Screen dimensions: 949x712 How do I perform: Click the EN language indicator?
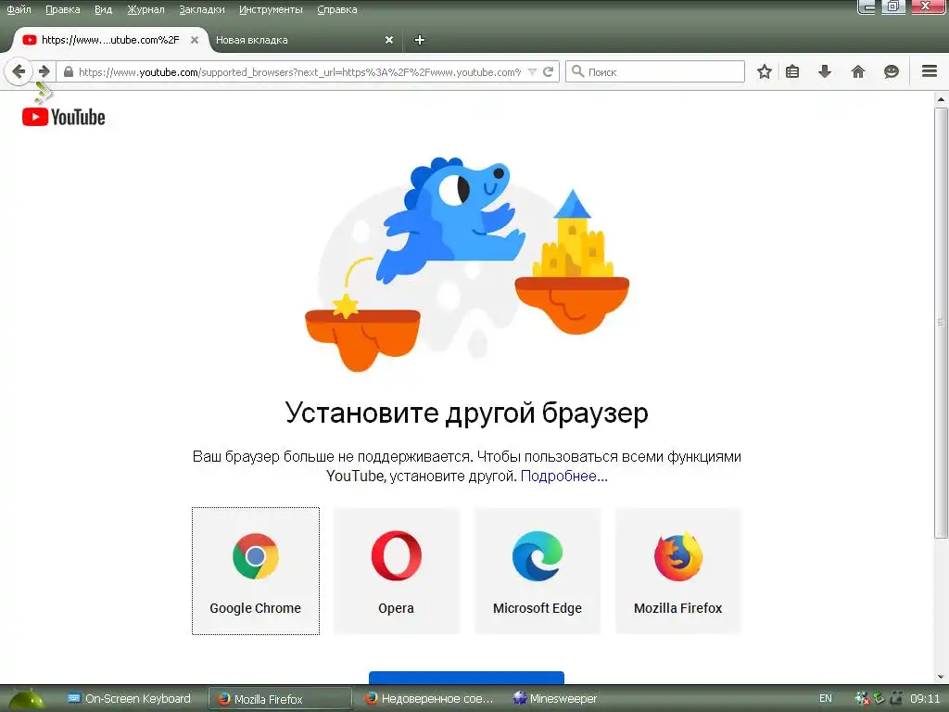(x=826, y=699)
